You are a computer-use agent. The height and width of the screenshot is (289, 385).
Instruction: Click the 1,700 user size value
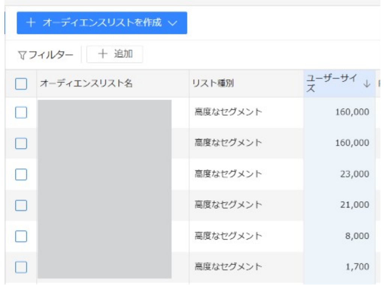[358, 267]
